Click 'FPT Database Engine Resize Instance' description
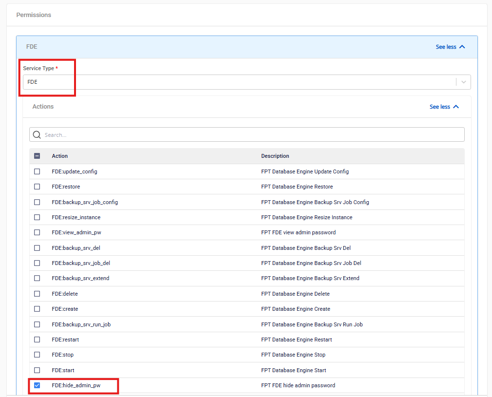492x397 pixels. tap(306, 217)
